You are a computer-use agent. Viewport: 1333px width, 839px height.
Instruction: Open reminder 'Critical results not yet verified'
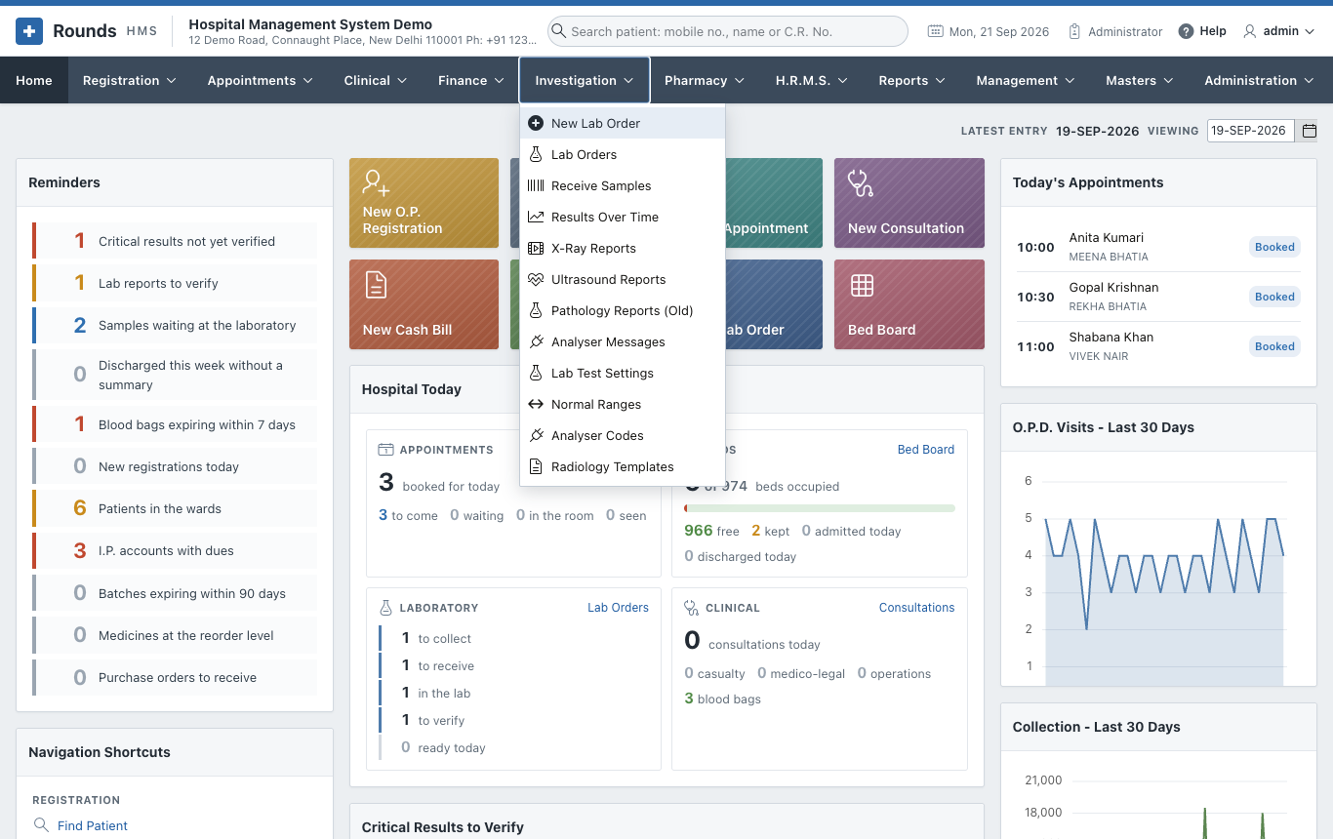click(x=175, y=241)
